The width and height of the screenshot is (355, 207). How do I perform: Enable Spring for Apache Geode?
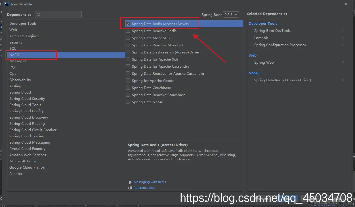[128, 80]
